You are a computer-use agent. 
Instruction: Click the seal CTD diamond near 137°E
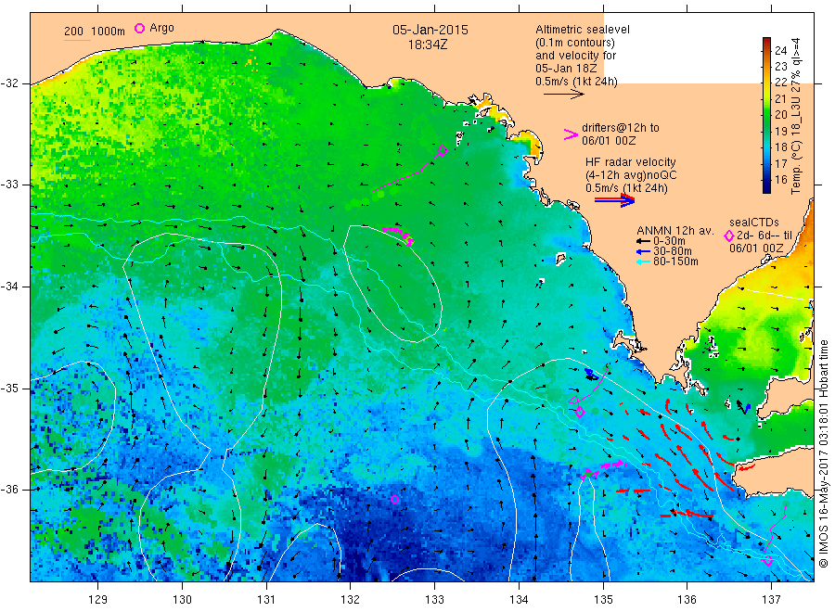point(767,560)
